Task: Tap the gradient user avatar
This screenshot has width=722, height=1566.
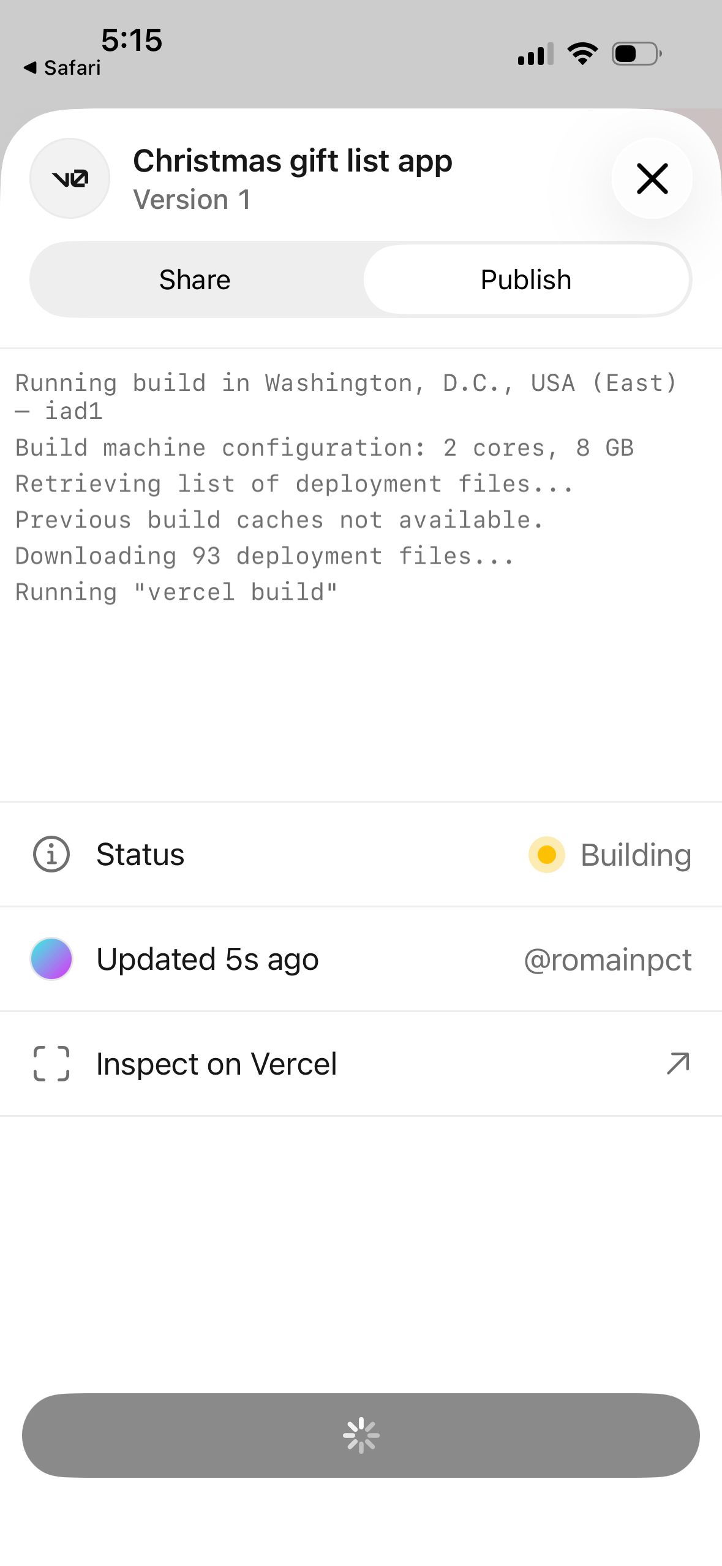Action: [x=51, y=959]
